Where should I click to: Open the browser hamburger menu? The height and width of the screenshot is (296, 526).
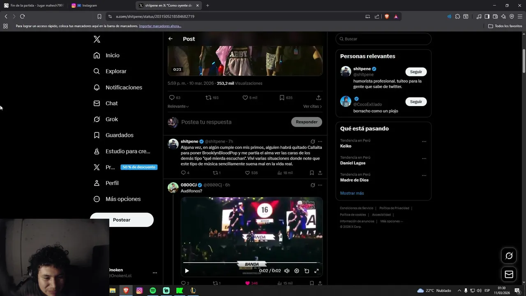(520, 16)
